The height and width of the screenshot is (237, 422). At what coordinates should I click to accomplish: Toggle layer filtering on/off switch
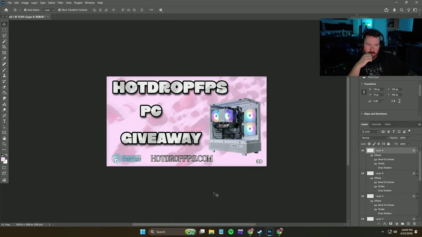(x=409, y=131)
